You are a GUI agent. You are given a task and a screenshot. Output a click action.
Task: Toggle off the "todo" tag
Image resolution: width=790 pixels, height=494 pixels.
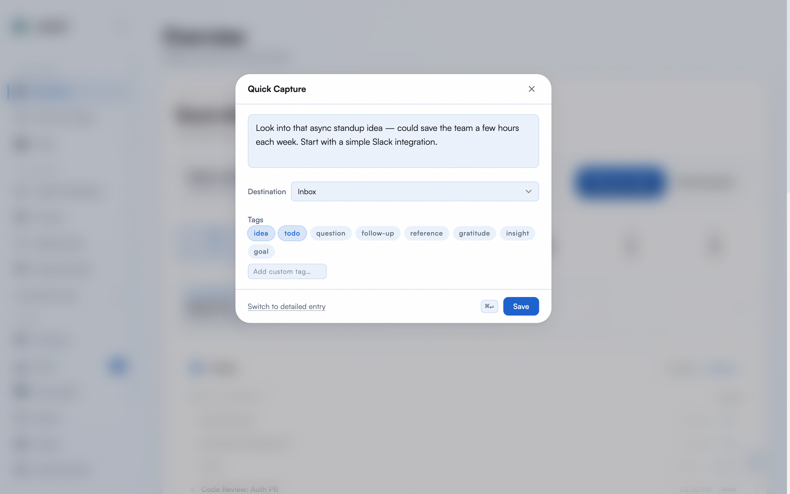coord(292,233)
